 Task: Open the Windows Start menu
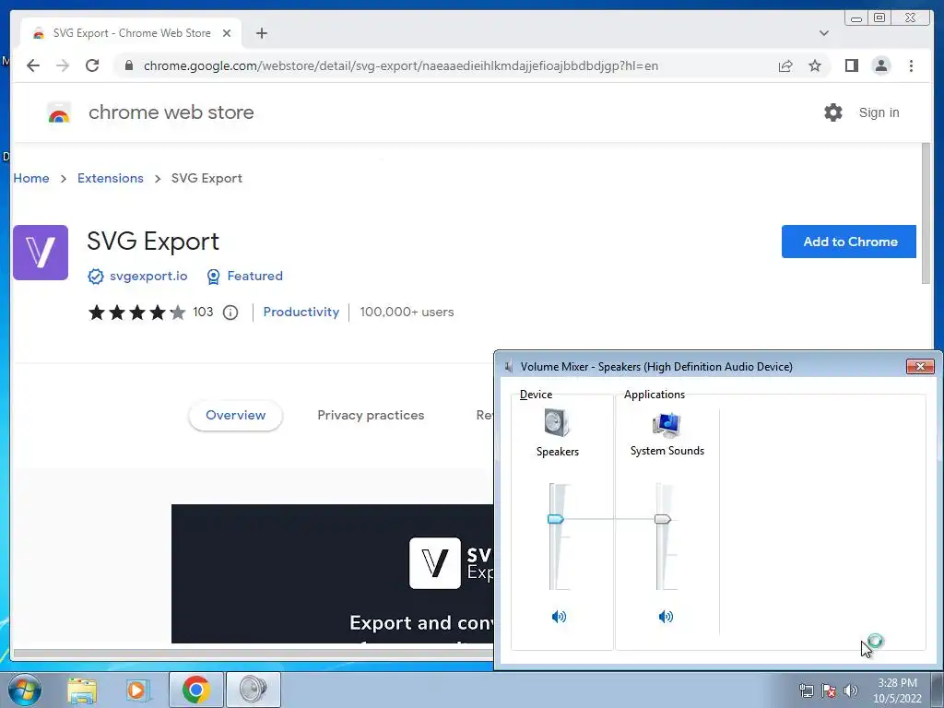click(24, 690)
